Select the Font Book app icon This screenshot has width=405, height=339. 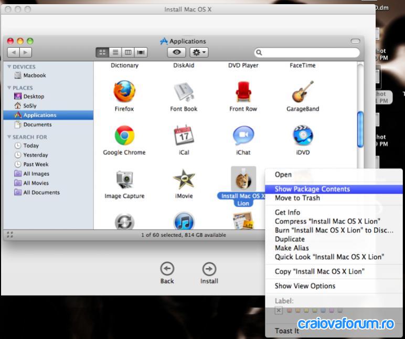point(184,92)
